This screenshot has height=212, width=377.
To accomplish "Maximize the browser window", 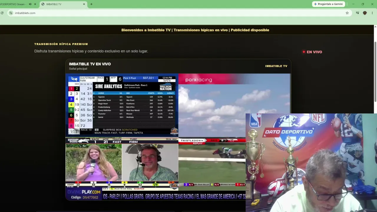I will (x=363, y=4).
